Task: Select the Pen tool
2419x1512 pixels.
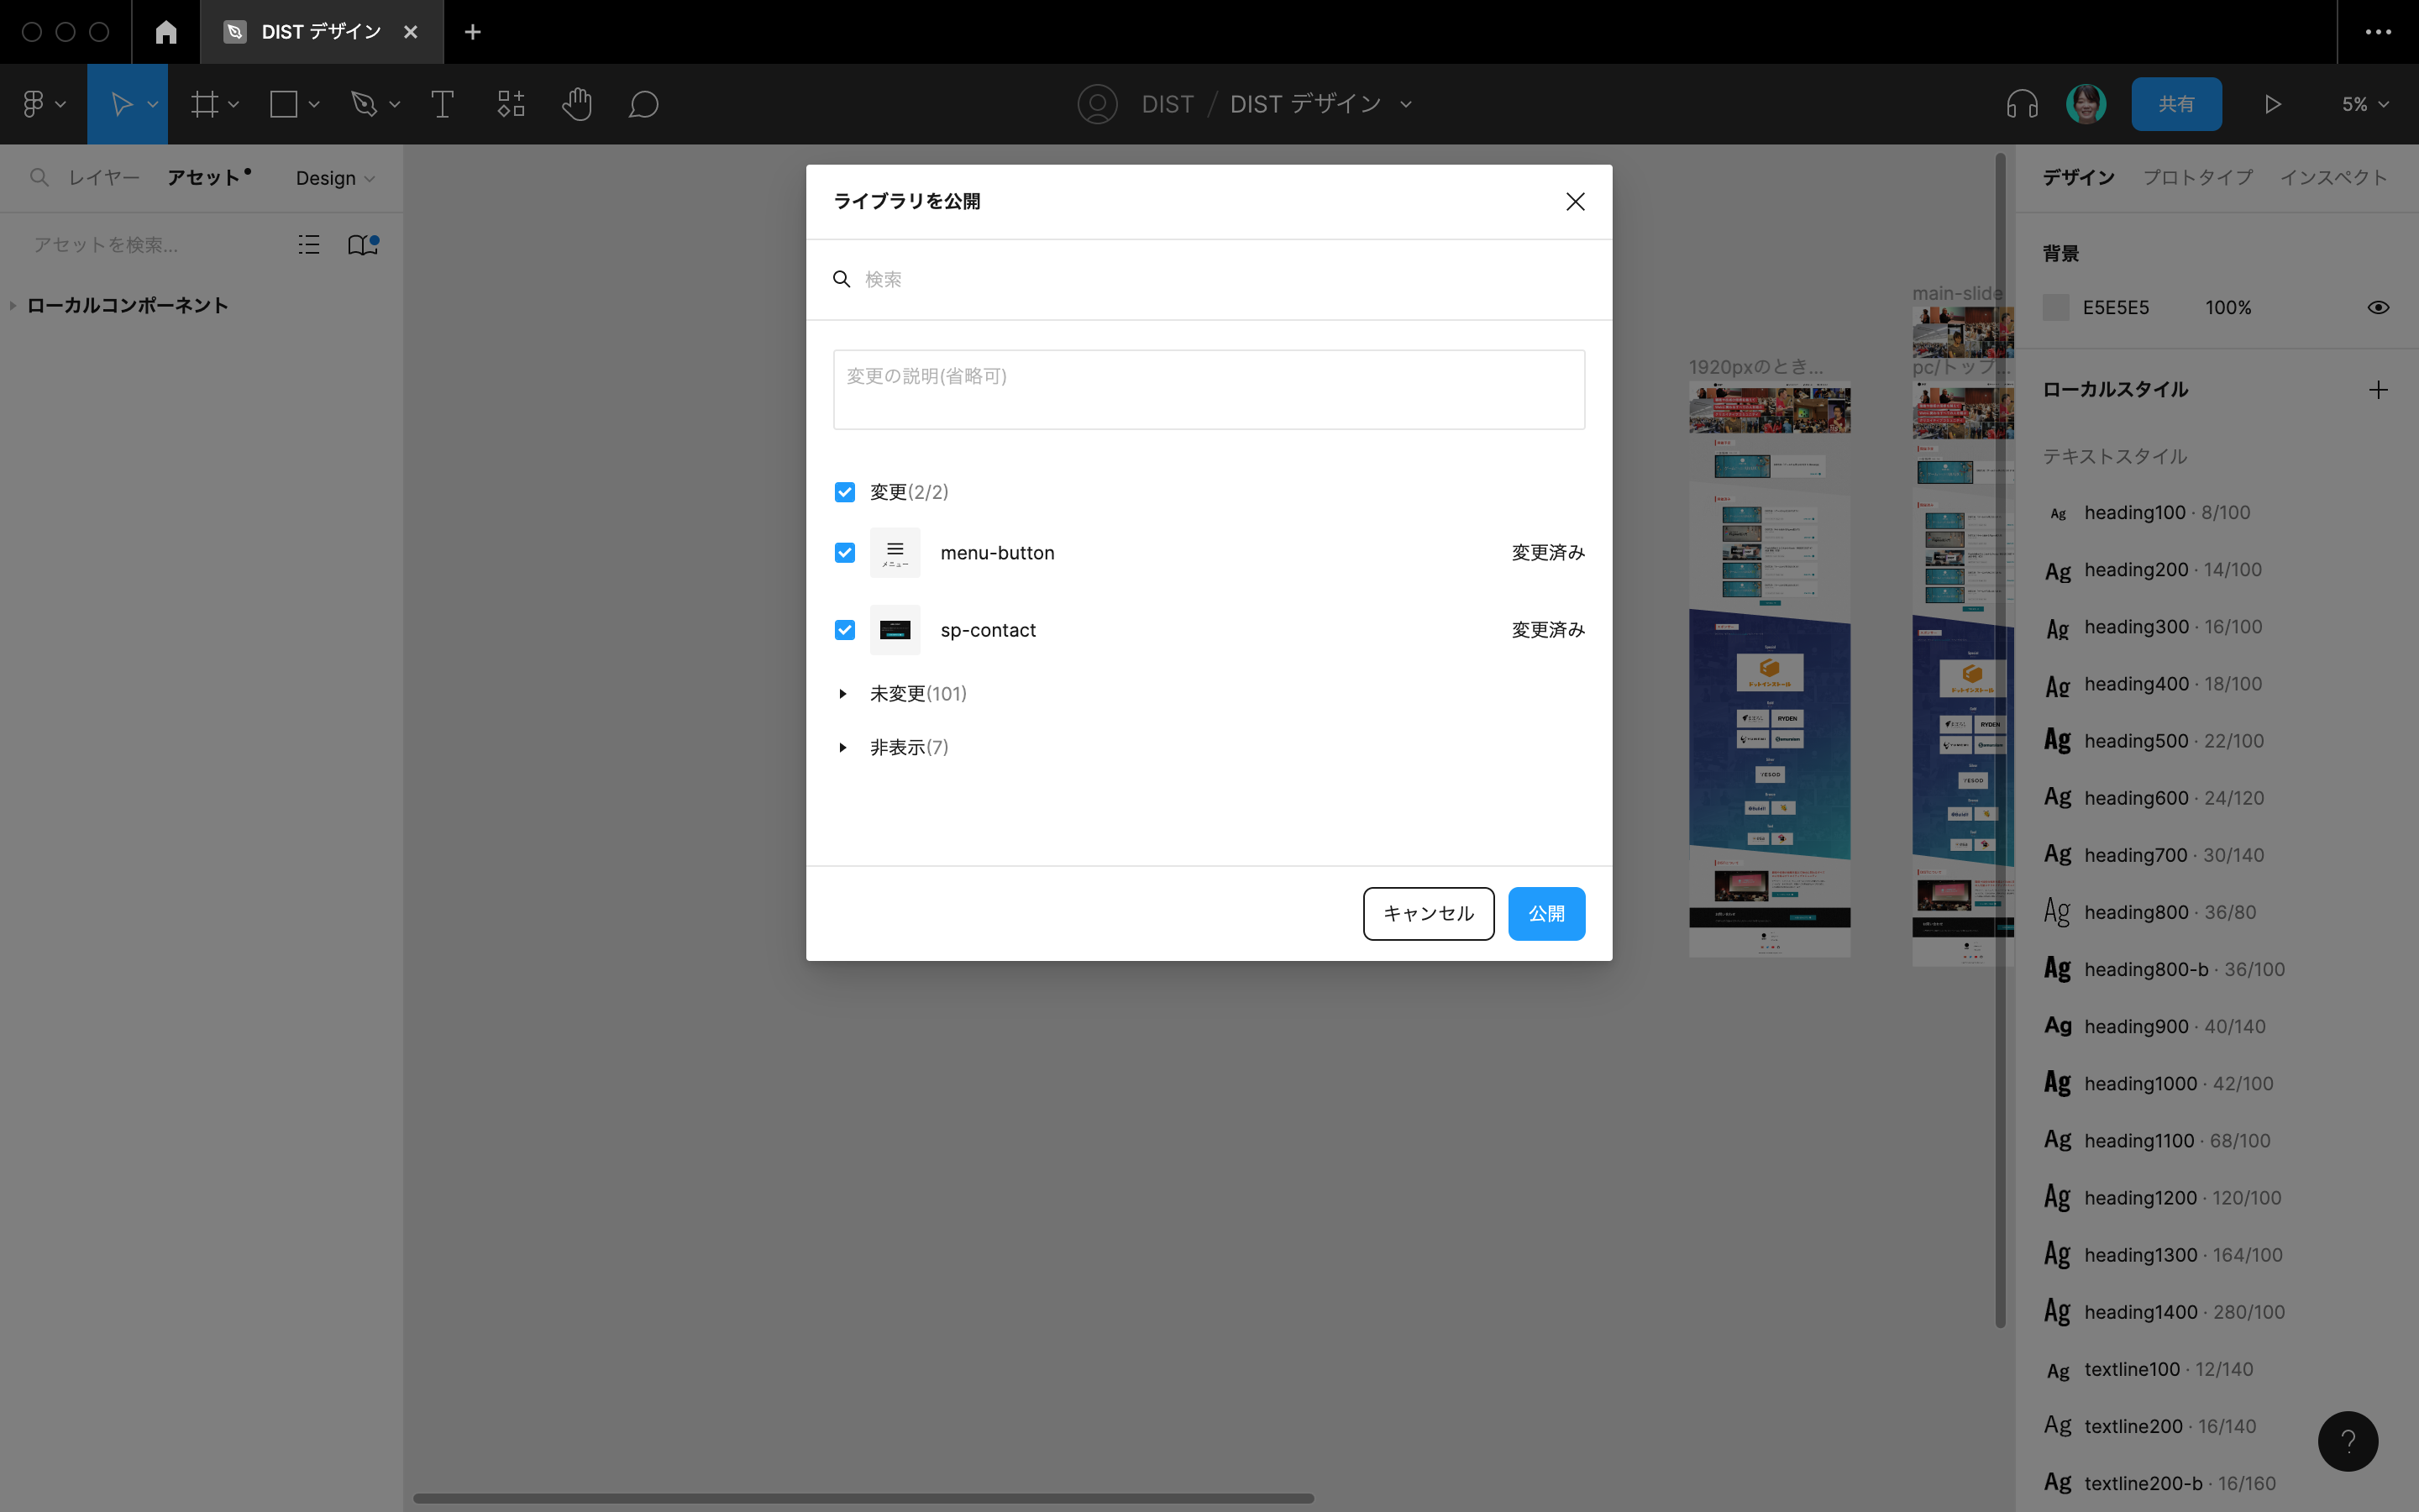Action: pyautogui.click(x=364, y=104)
